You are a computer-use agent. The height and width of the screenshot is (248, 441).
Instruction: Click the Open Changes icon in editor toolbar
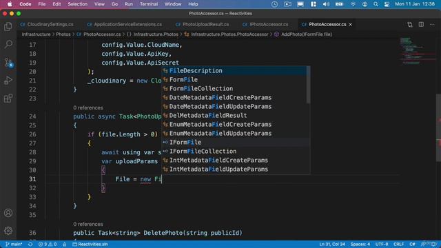tap(410, 25)
